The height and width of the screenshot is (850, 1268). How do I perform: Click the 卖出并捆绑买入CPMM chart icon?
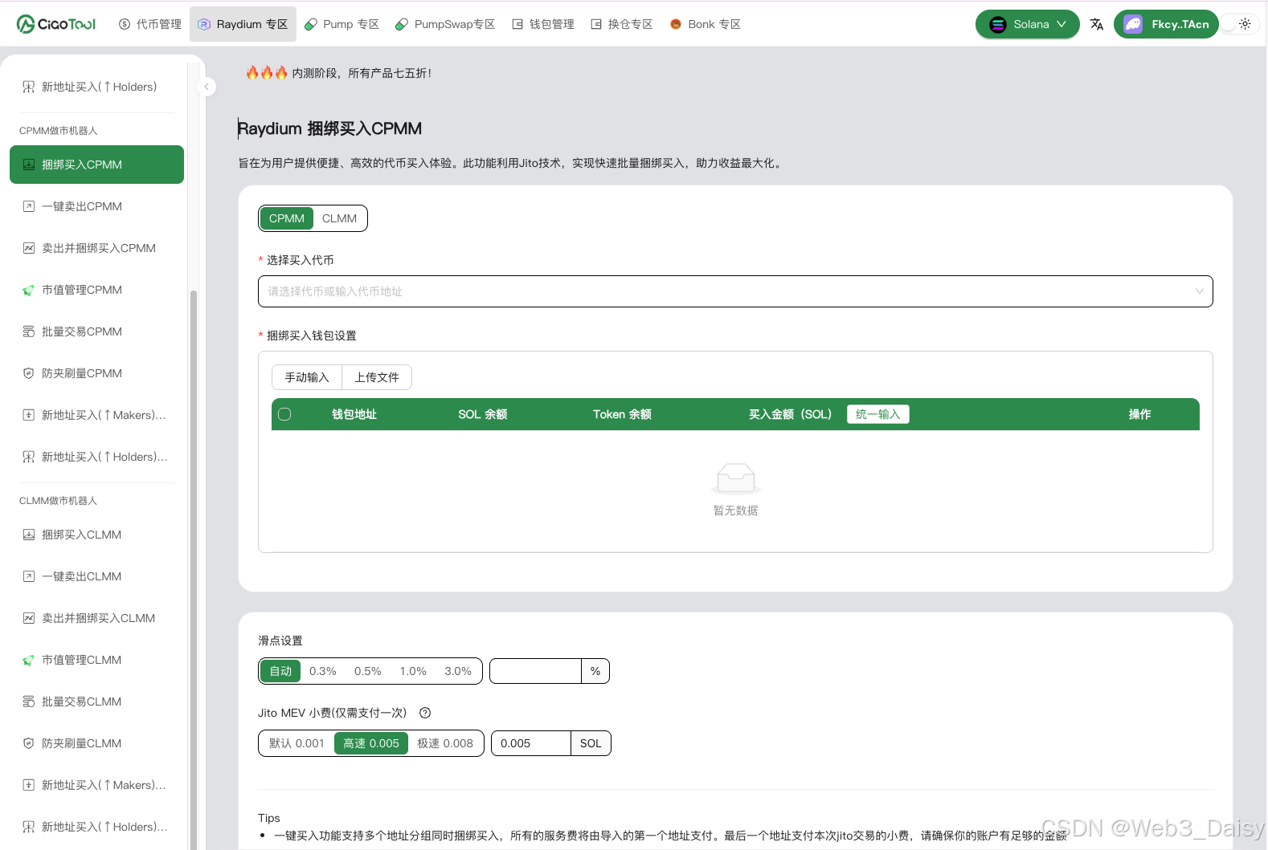point(29,248)
